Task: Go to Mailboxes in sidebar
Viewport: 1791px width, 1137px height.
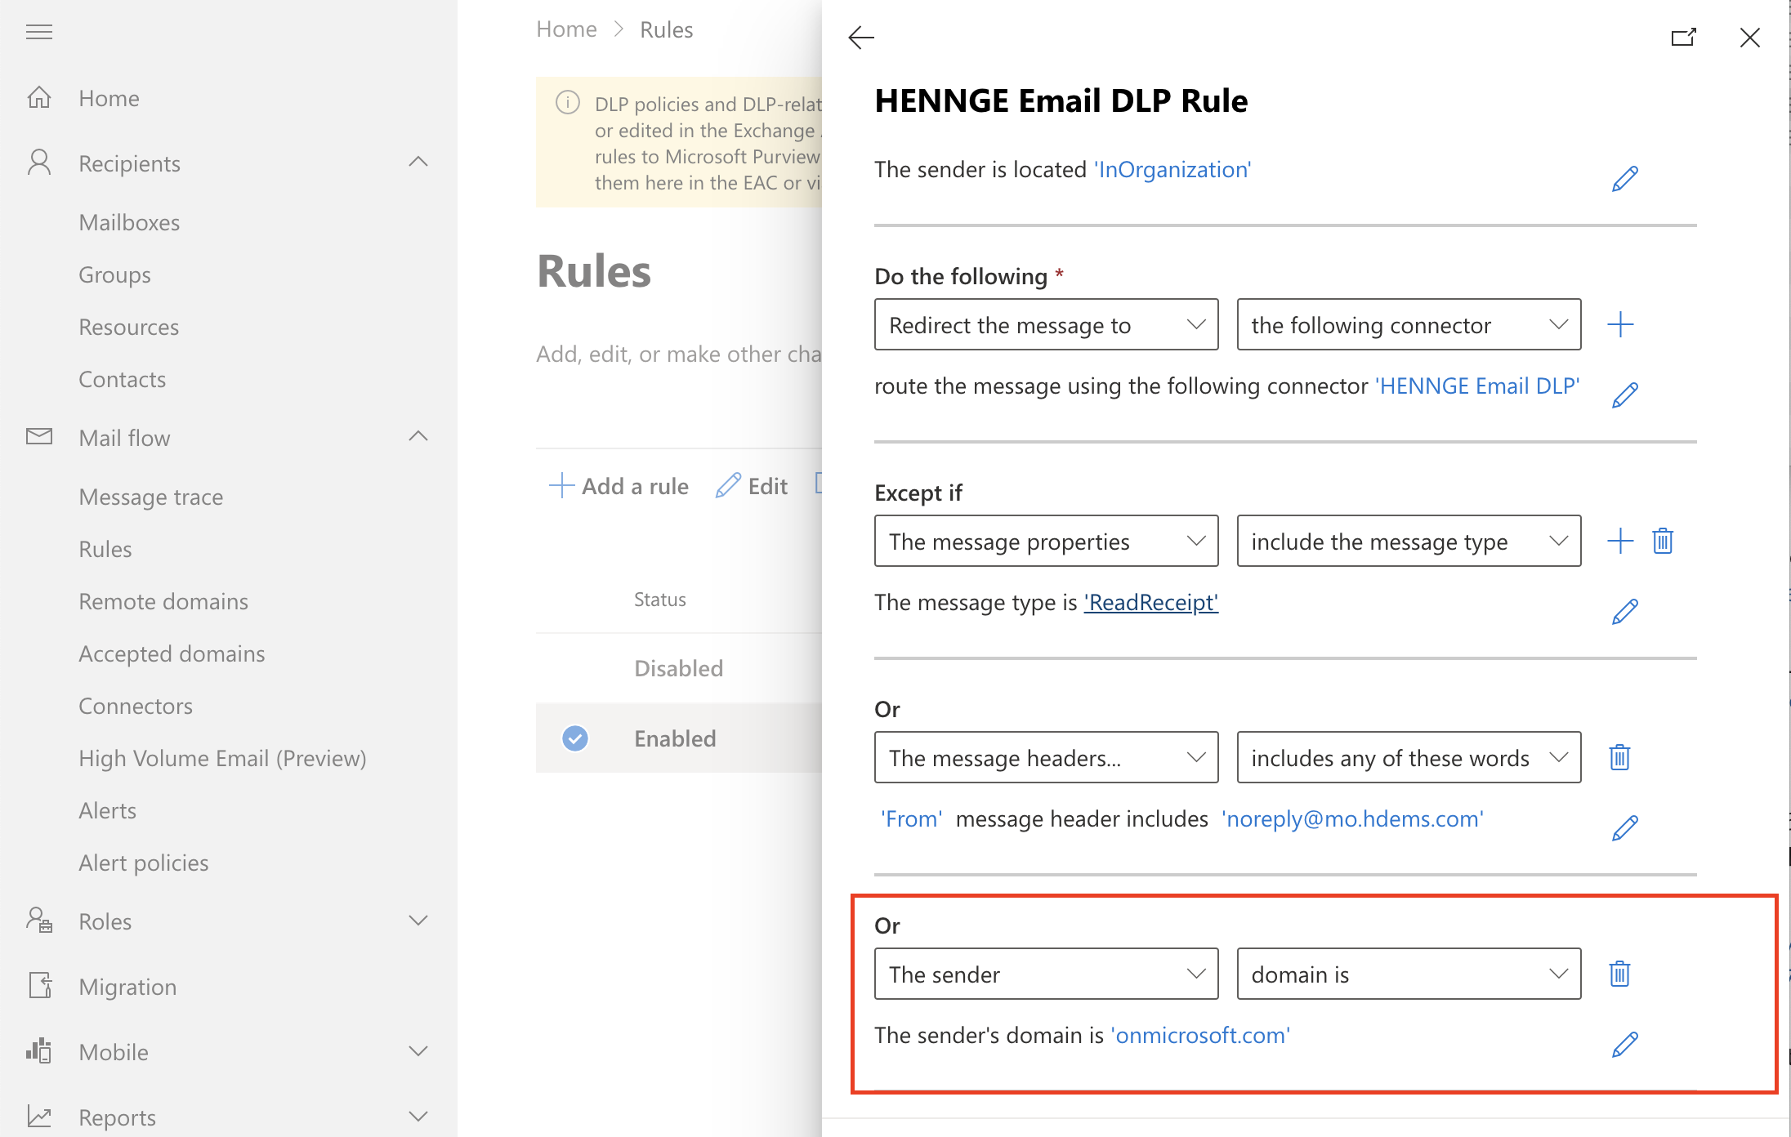Action: click(x=129, y=222)
